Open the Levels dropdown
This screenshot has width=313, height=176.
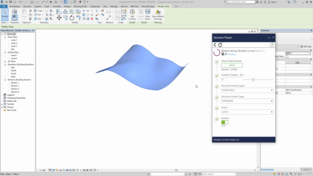247,112
